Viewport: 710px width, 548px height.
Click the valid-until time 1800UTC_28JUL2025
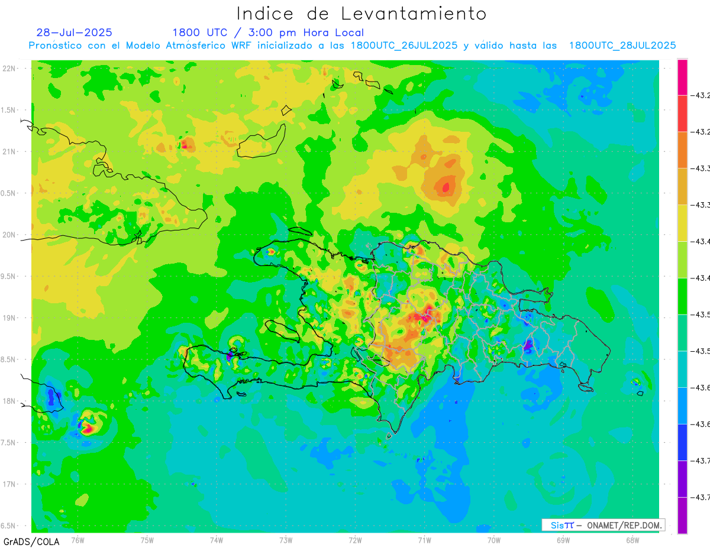[622, 46]
